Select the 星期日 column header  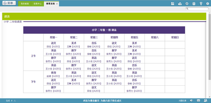[x=175, y=37]
